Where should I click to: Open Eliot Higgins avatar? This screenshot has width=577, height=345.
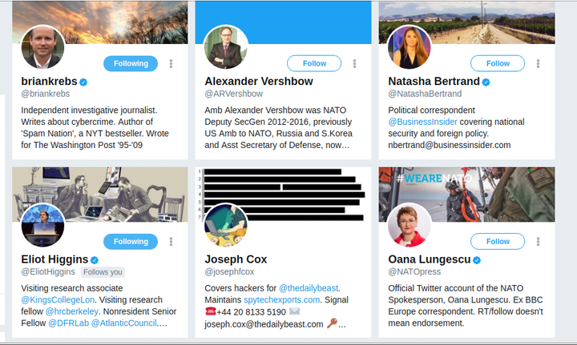42,225
